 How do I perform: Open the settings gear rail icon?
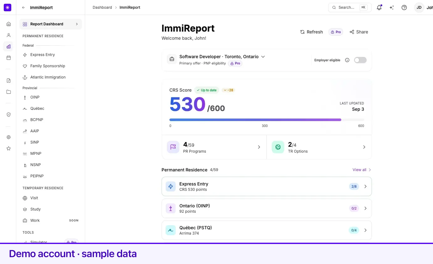pyautogui.click(x=8, y=137)
